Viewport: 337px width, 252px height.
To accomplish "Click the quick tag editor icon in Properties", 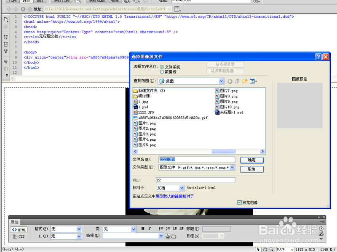I will (321, 234).
